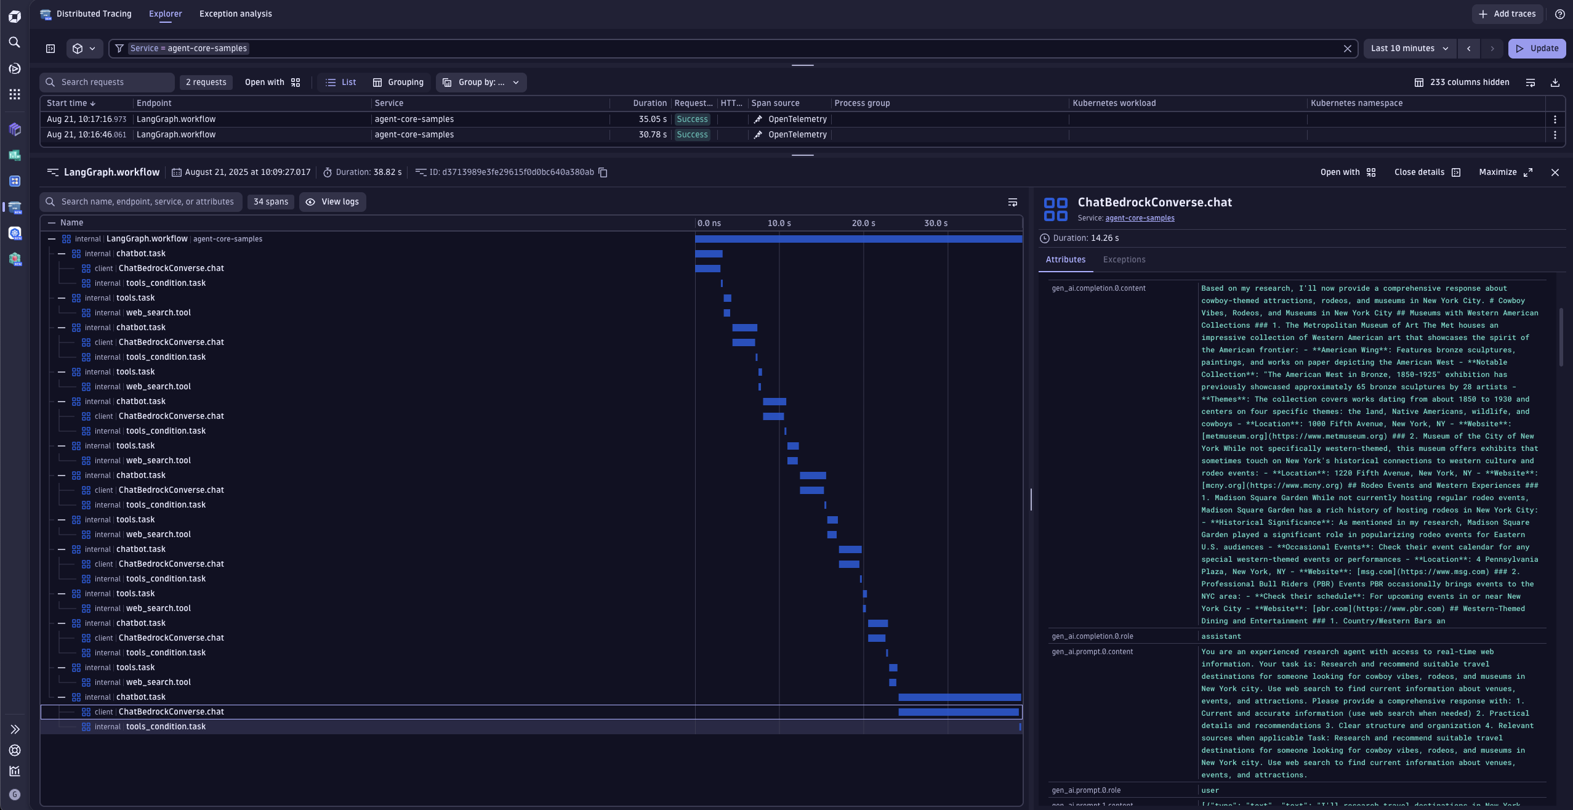
Task: Click the help icon in the top-right corner
Action: coord(1560,14)
